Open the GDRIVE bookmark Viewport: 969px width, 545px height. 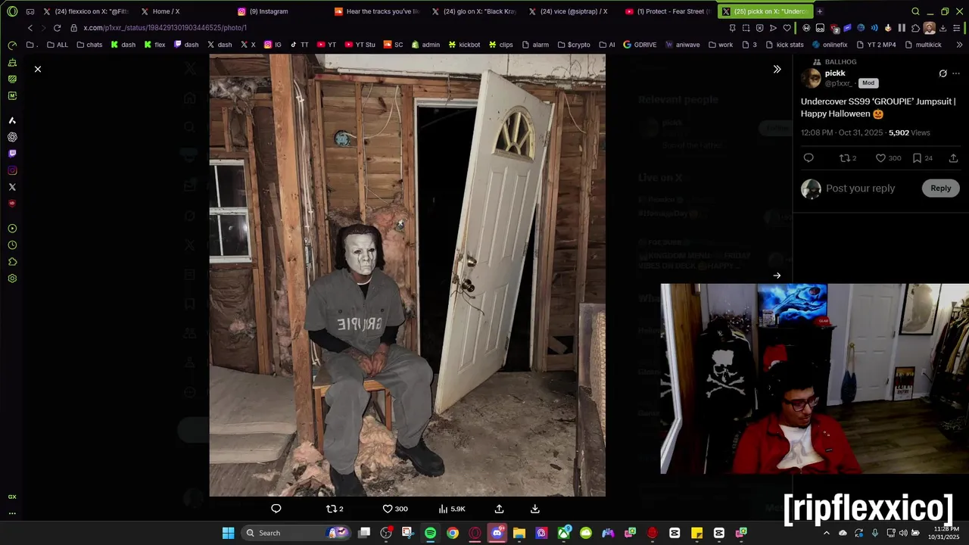[x=640, y=45]
